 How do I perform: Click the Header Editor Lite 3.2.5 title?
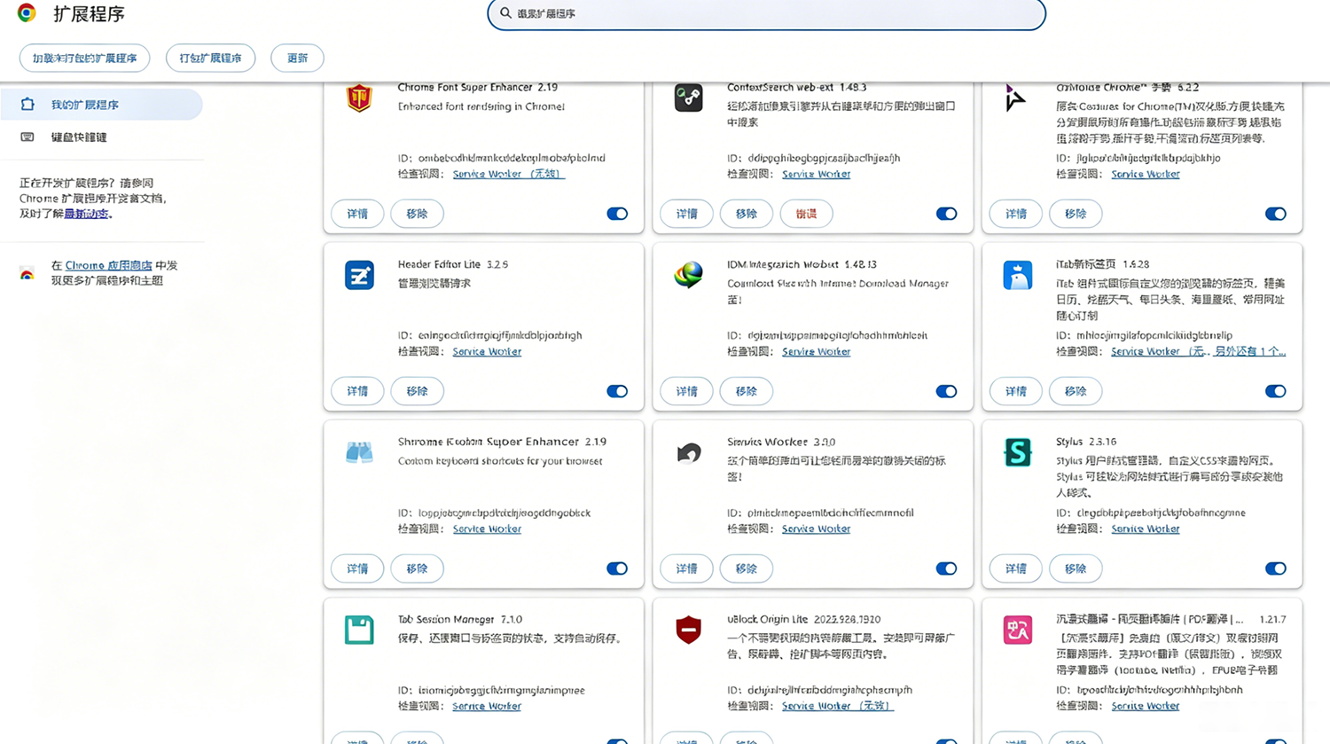(452, 264)
